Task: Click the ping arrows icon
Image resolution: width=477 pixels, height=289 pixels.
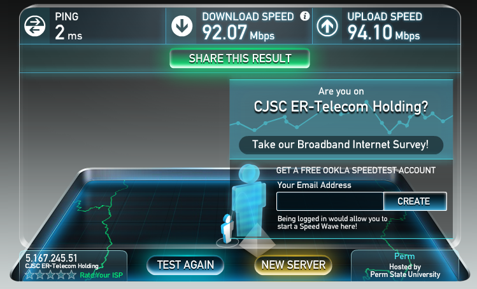Action: tap(34, 26)
